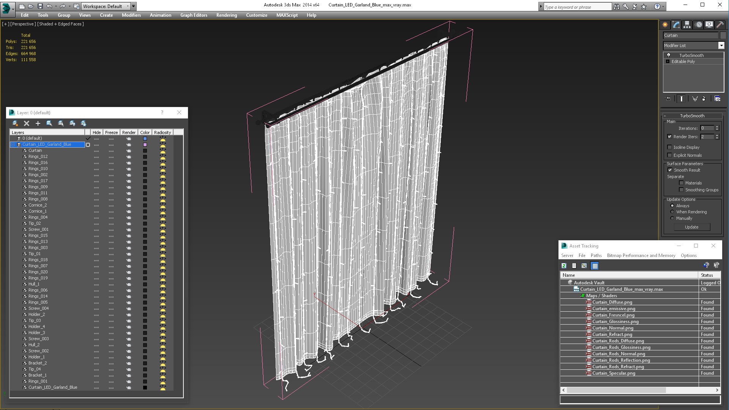Select the Manually update option
This screenshot has width=729, height=410.
pyautogui.click(x=672, y=218)
